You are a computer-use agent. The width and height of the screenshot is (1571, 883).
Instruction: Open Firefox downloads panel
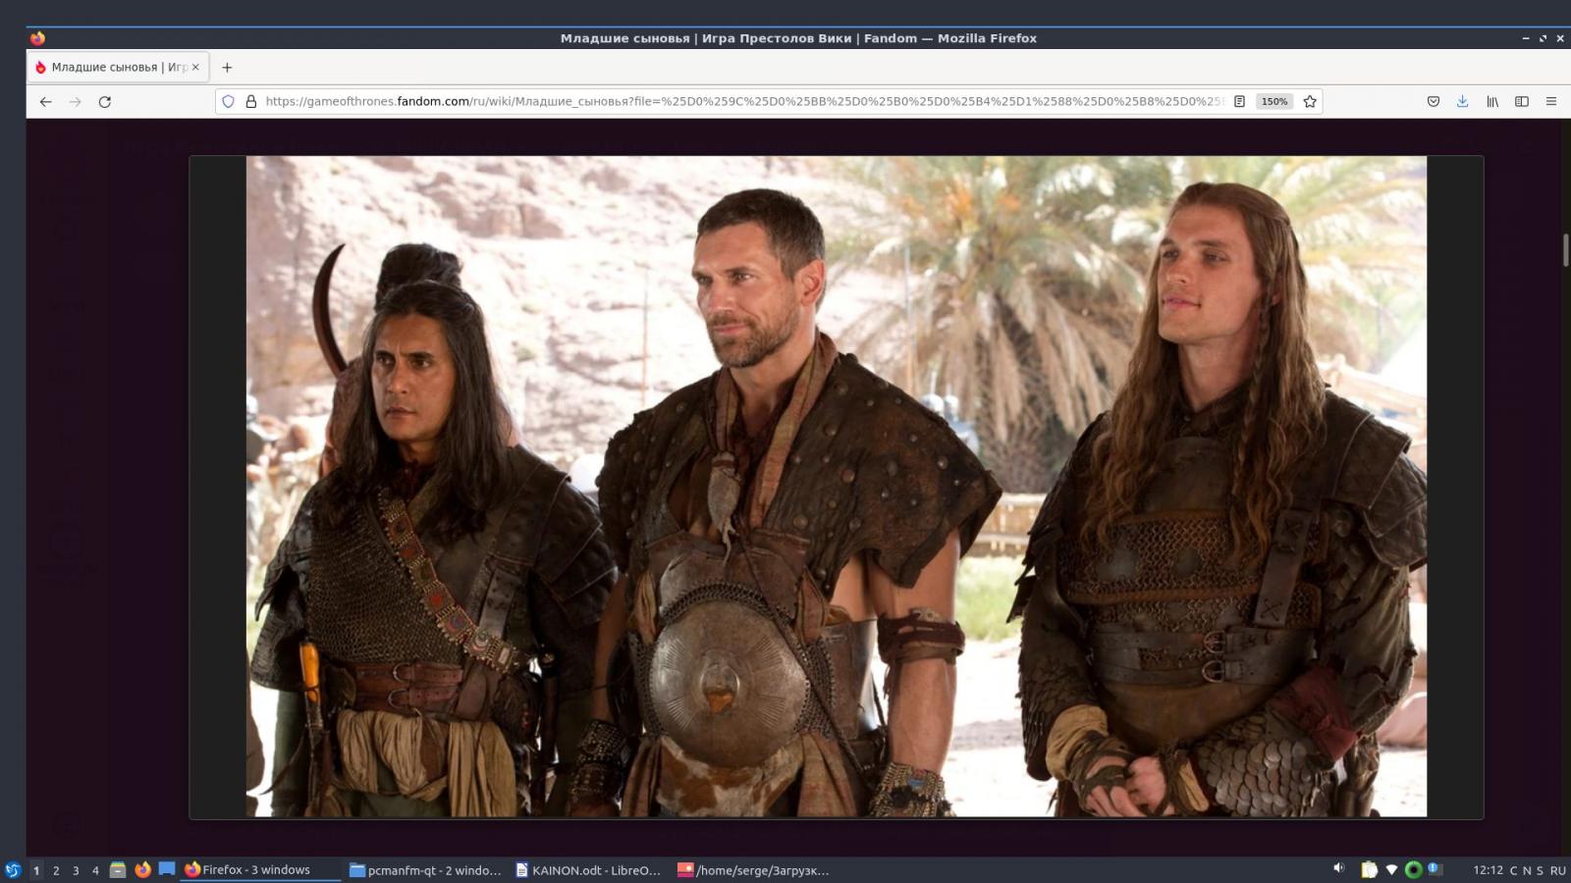1463,101
